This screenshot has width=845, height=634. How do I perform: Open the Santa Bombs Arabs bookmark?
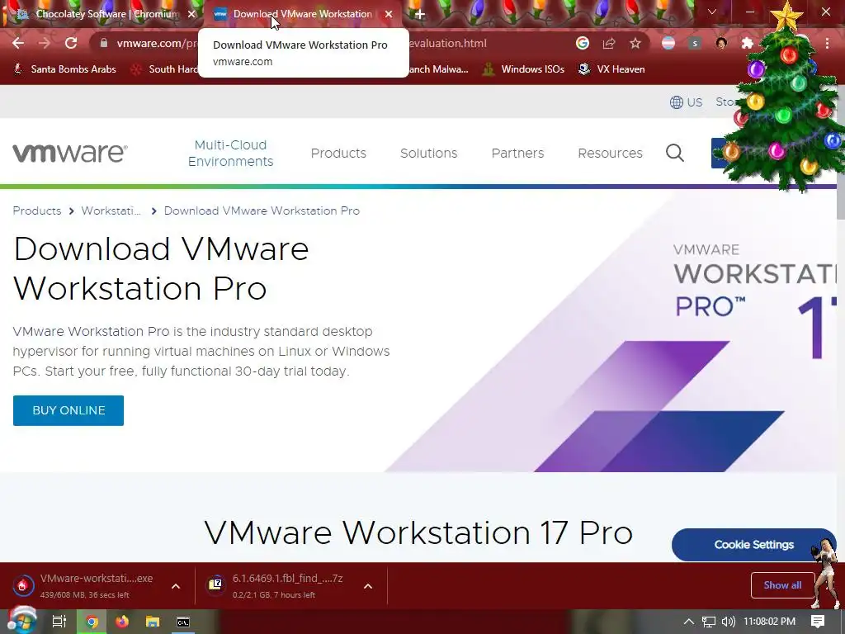point(64,69)
